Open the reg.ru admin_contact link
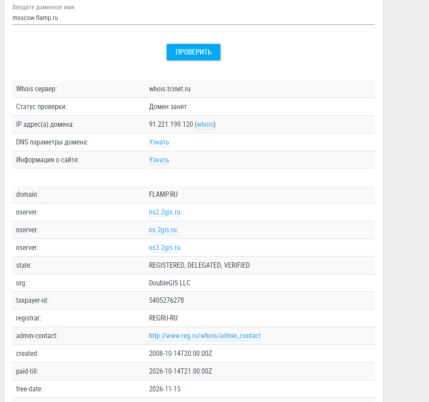 click(205, 336)
